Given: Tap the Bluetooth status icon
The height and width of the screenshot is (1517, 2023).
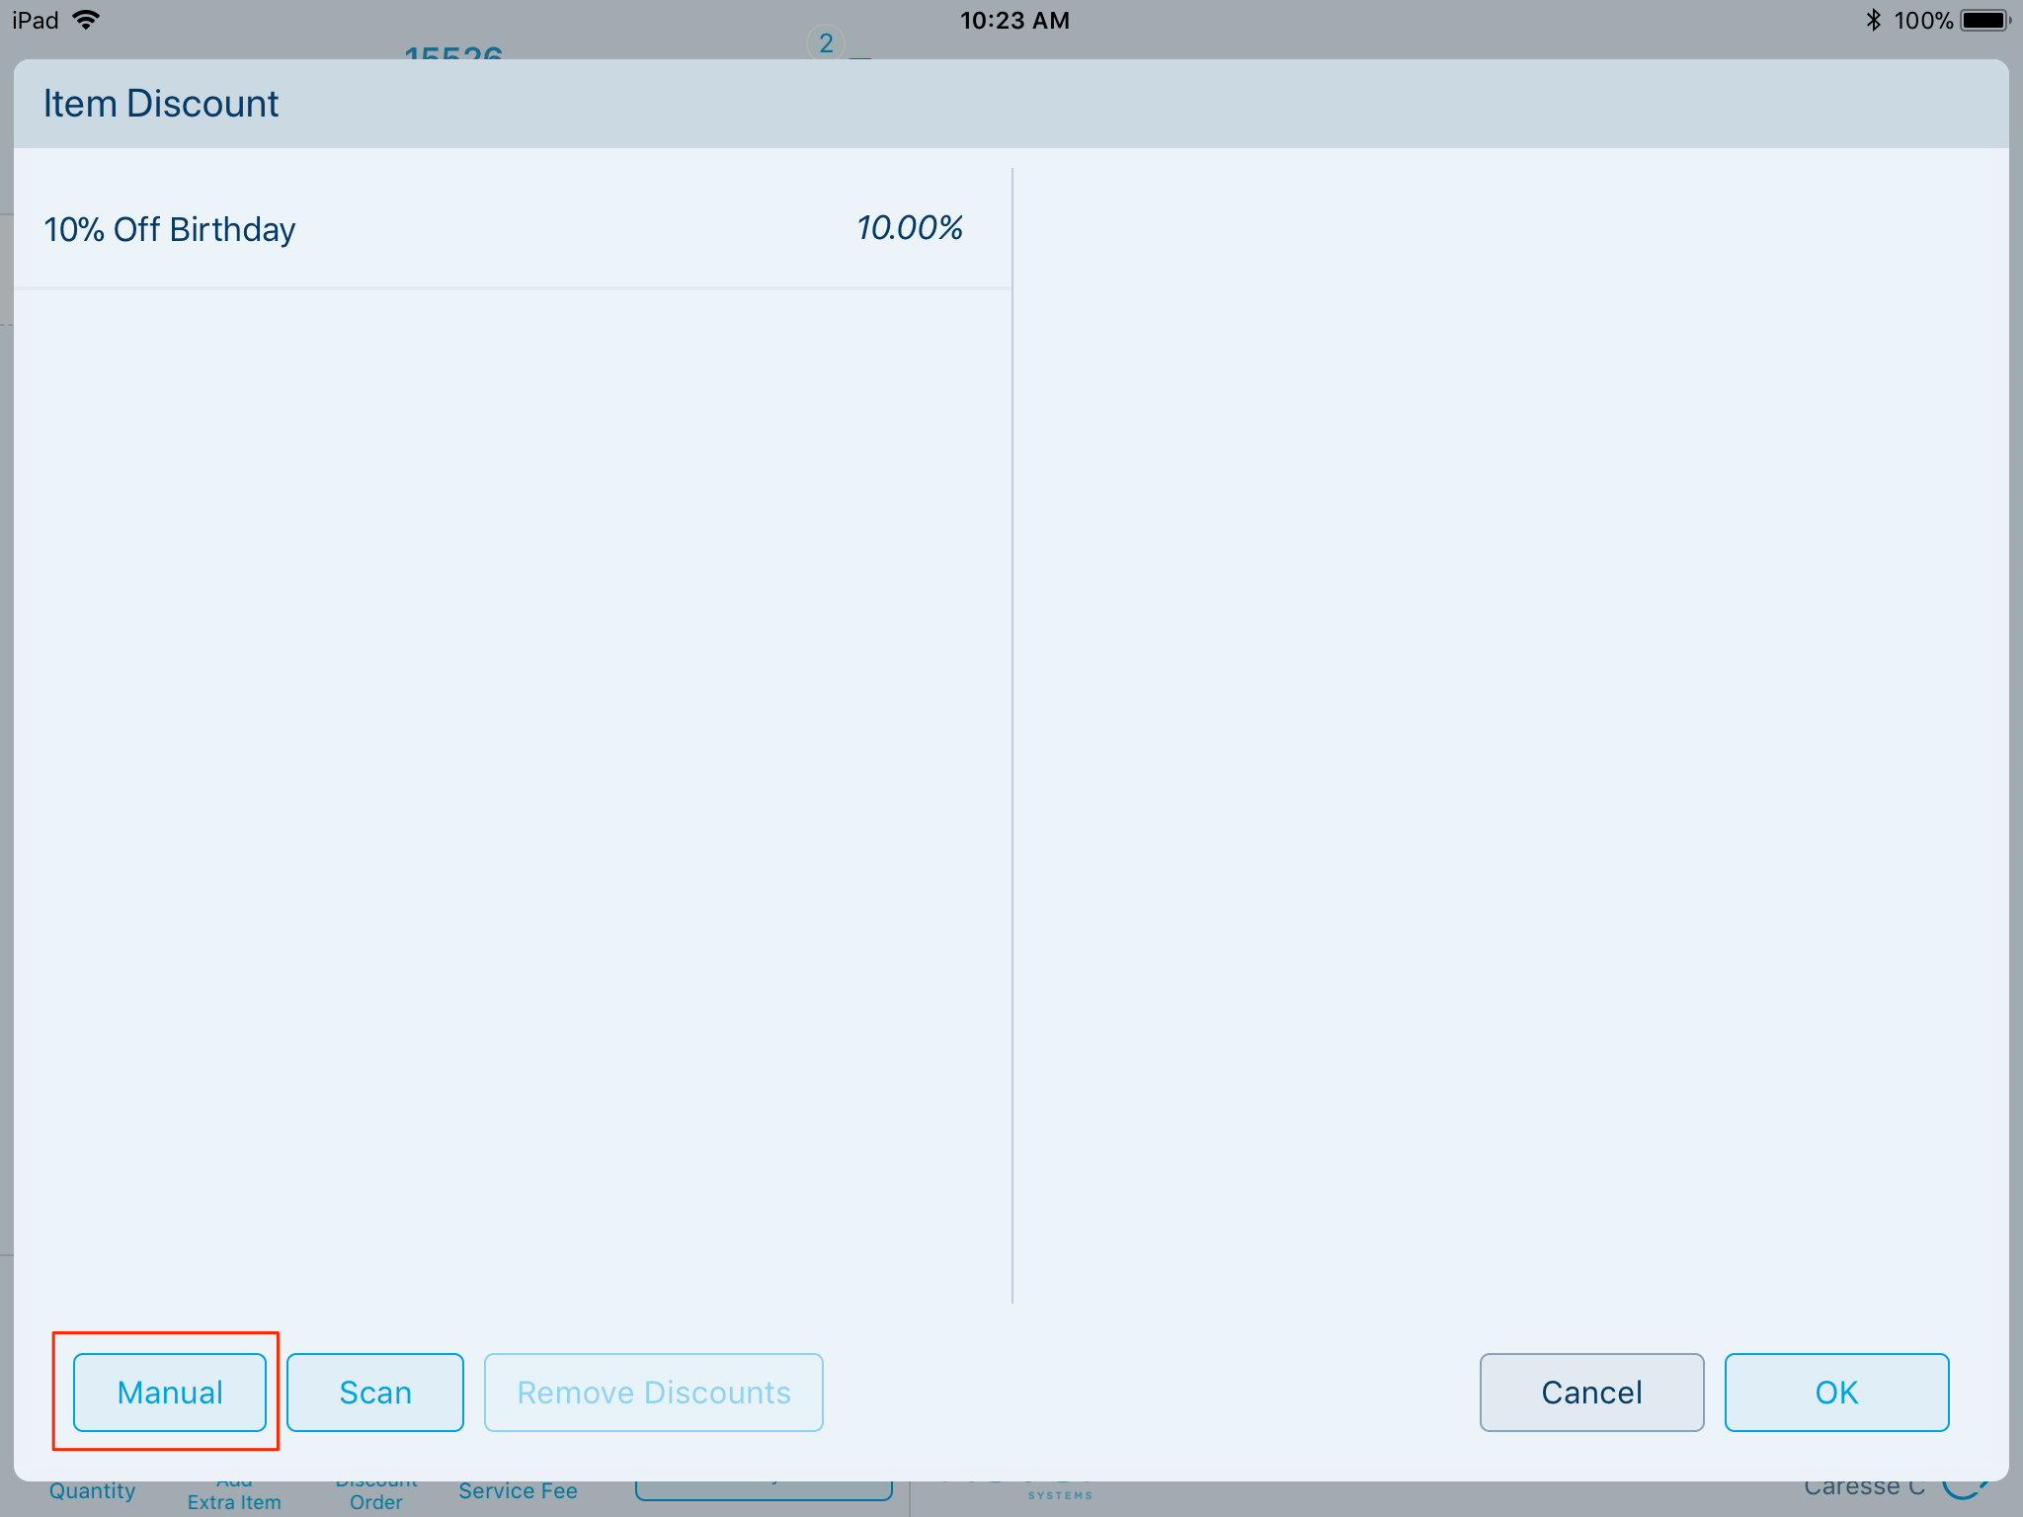Looking at the screenshot, I should [1873, 20].
